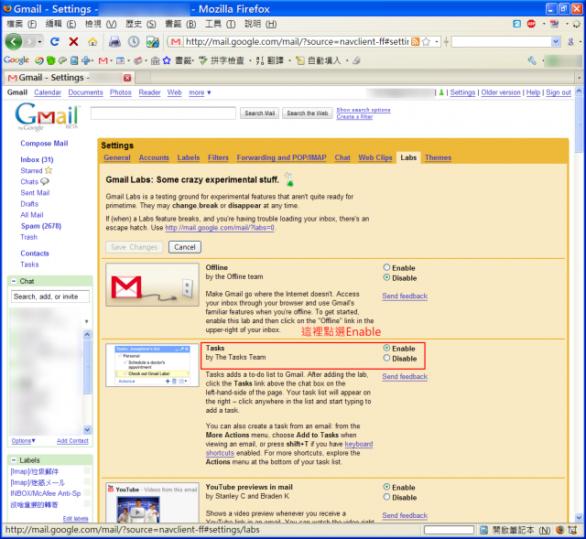
Task: Click the autofill icon (自動填入)
Action: pos(300,60)
